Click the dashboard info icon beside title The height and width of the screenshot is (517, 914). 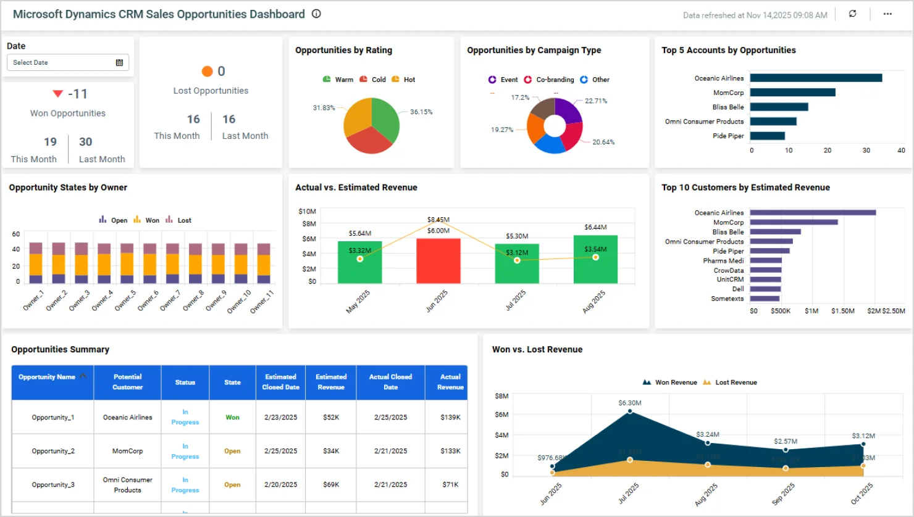coord(316,14)
